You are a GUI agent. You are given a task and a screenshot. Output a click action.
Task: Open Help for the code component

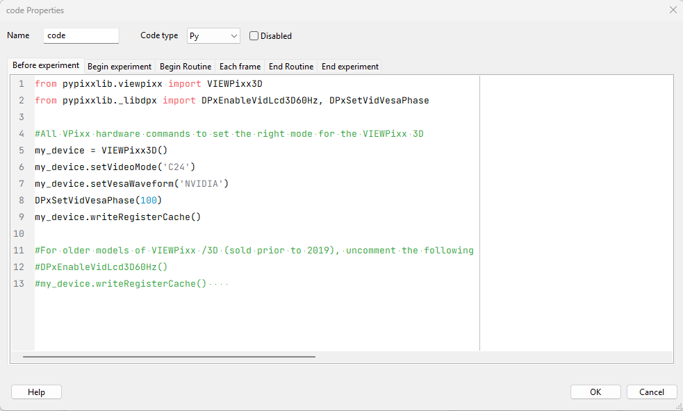click(36, 392)
